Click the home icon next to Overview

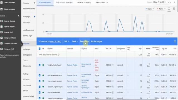[x=34, y=3]
